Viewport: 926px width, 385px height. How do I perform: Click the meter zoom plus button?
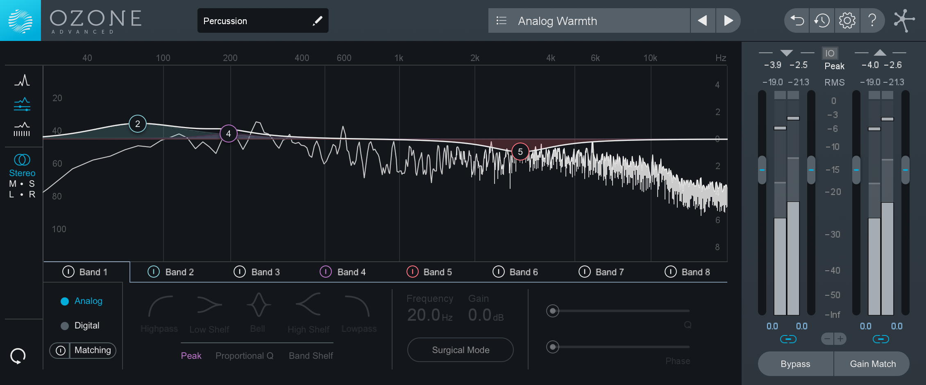pyautogui.click(x=840, y=339)
